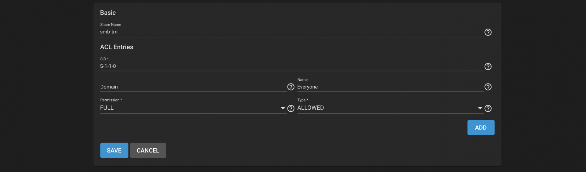Expand the Type dropdown arrow
586x172 pixels.
click(480, 108)
